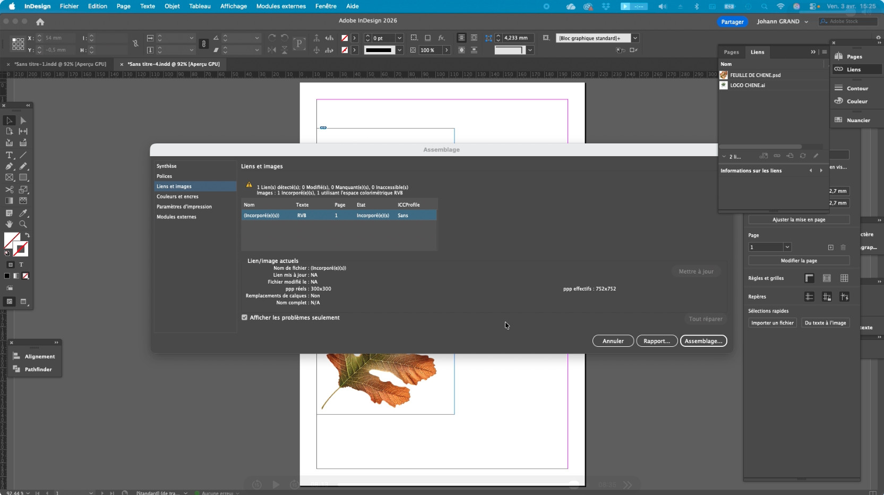Open the Page number dropdown
Viewport: 884px width, 495px height.
tap(787, 247)
